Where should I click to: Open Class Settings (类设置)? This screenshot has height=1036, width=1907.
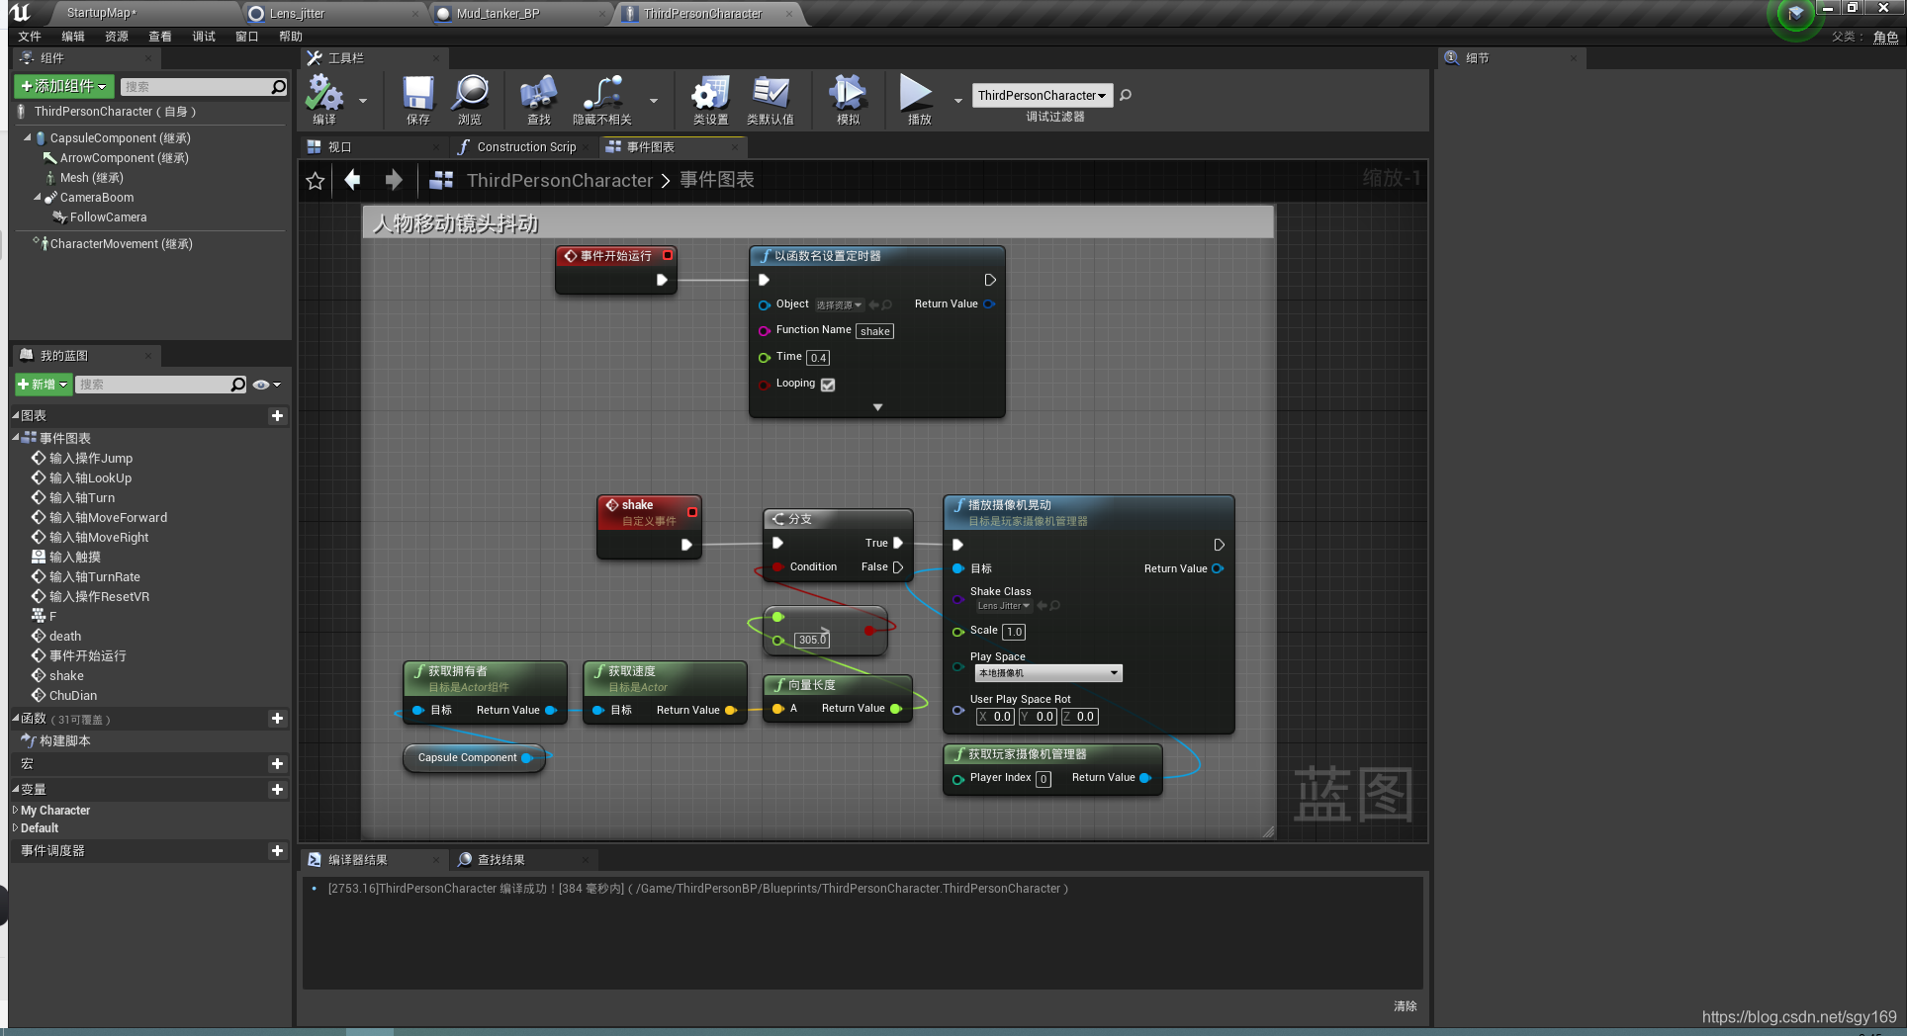(709, 99)
